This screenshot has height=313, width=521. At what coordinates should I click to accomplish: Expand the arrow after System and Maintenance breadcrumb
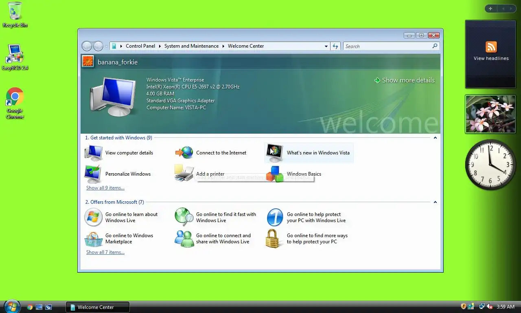pos(223,46)
